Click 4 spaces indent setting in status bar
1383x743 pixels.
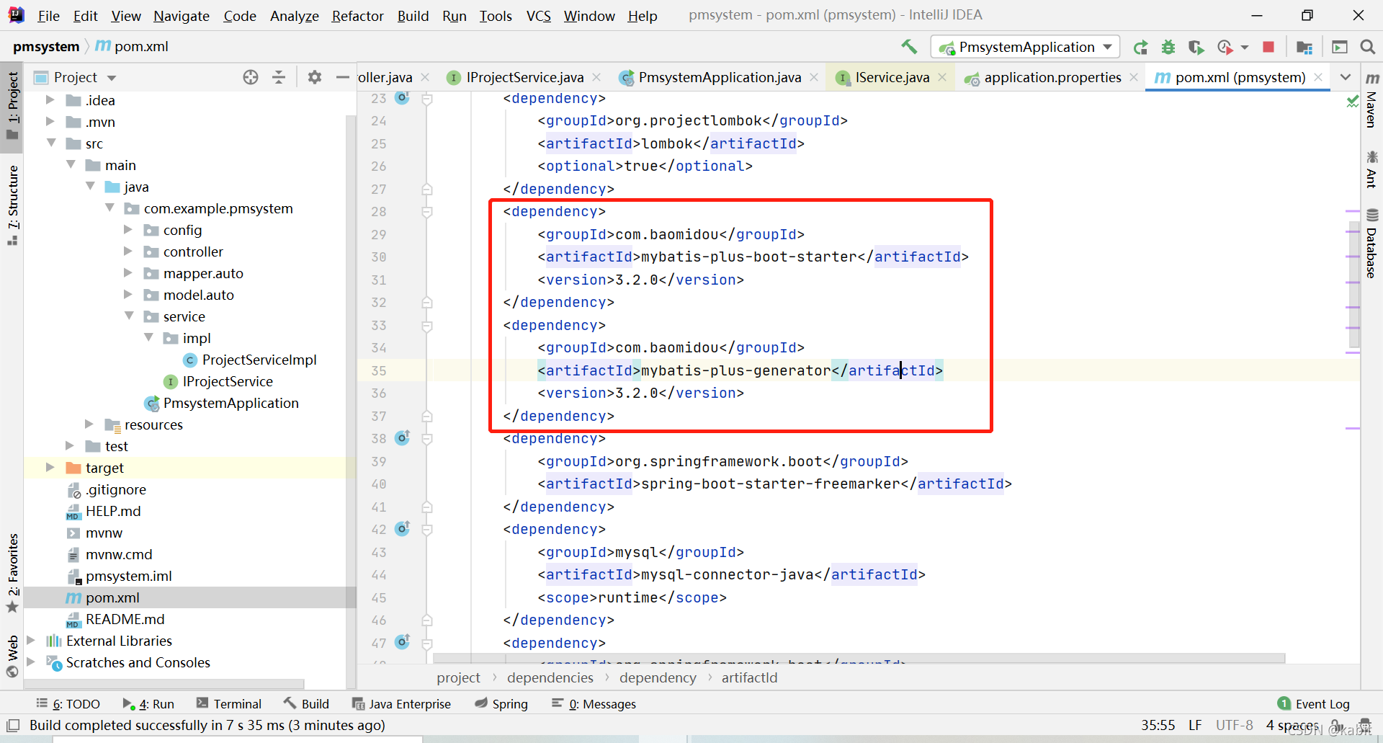point(1292,725)
